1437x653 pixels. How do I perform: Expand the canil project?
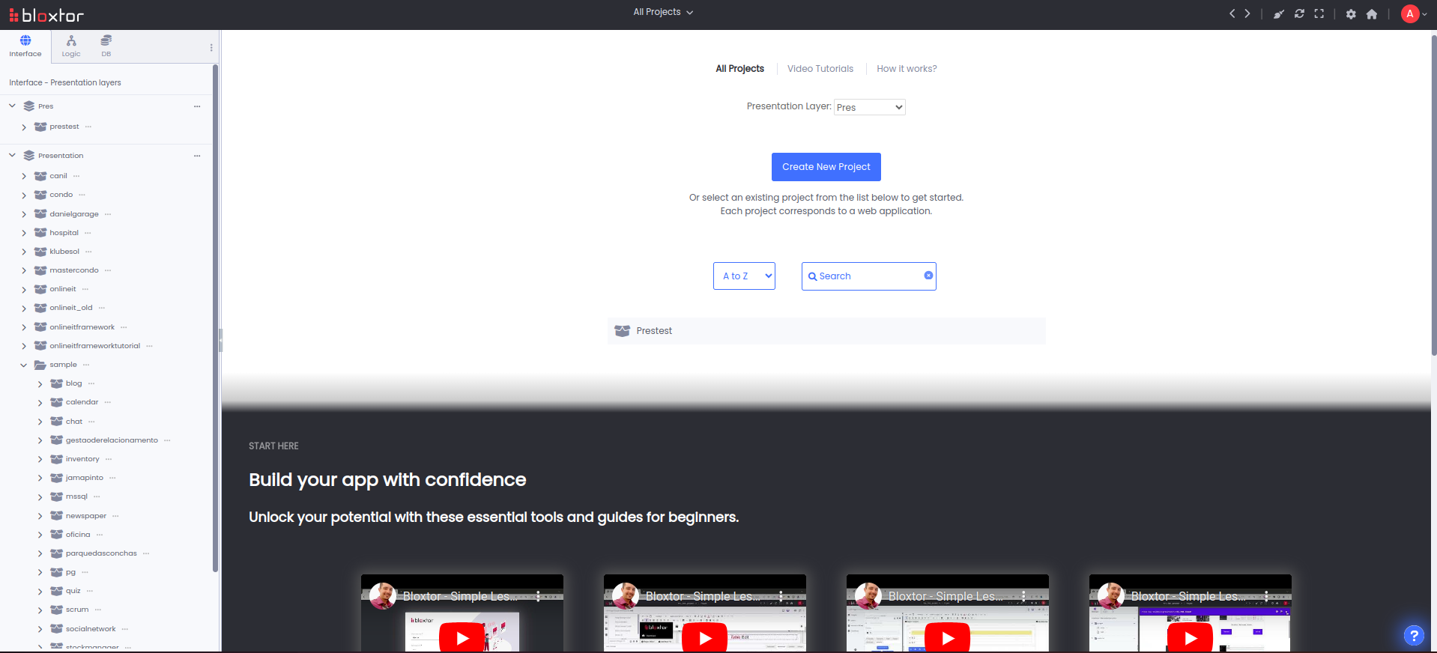(24, 177)
